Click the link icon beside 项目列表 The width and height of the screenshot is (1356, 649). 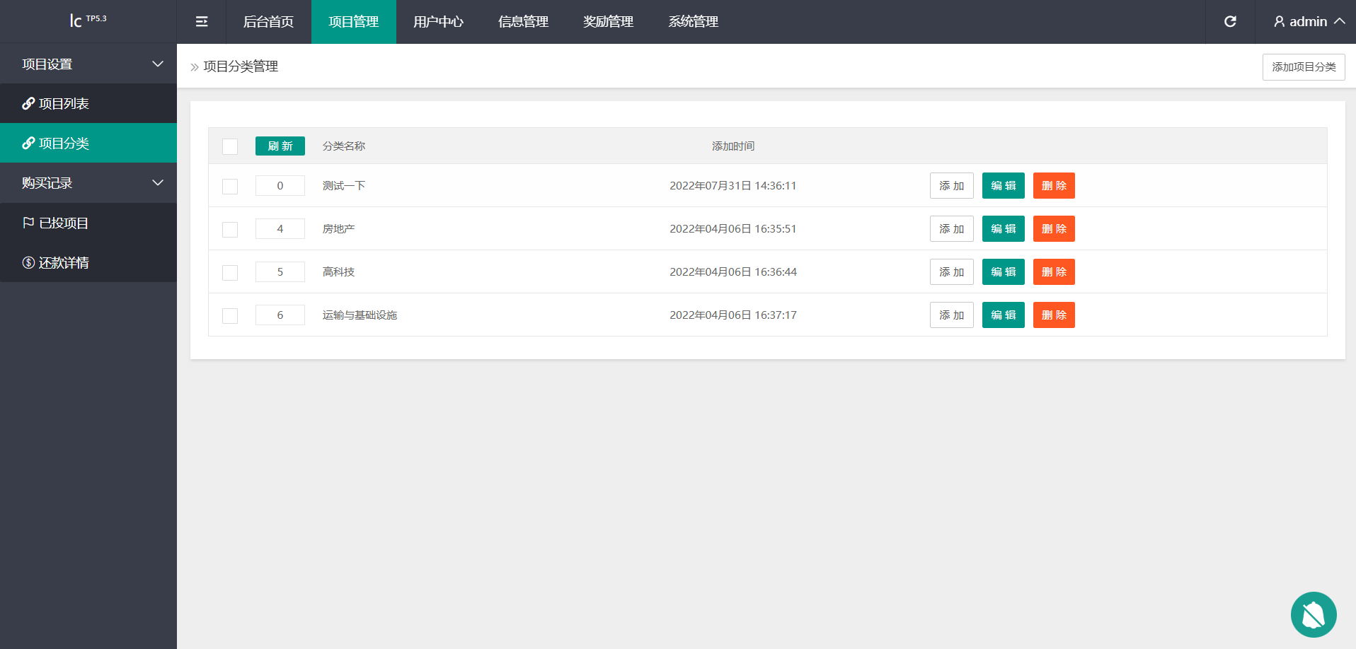28,104
